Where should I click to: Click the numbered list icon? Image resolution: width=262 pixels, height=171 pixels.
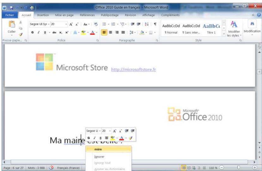point(113,24)
